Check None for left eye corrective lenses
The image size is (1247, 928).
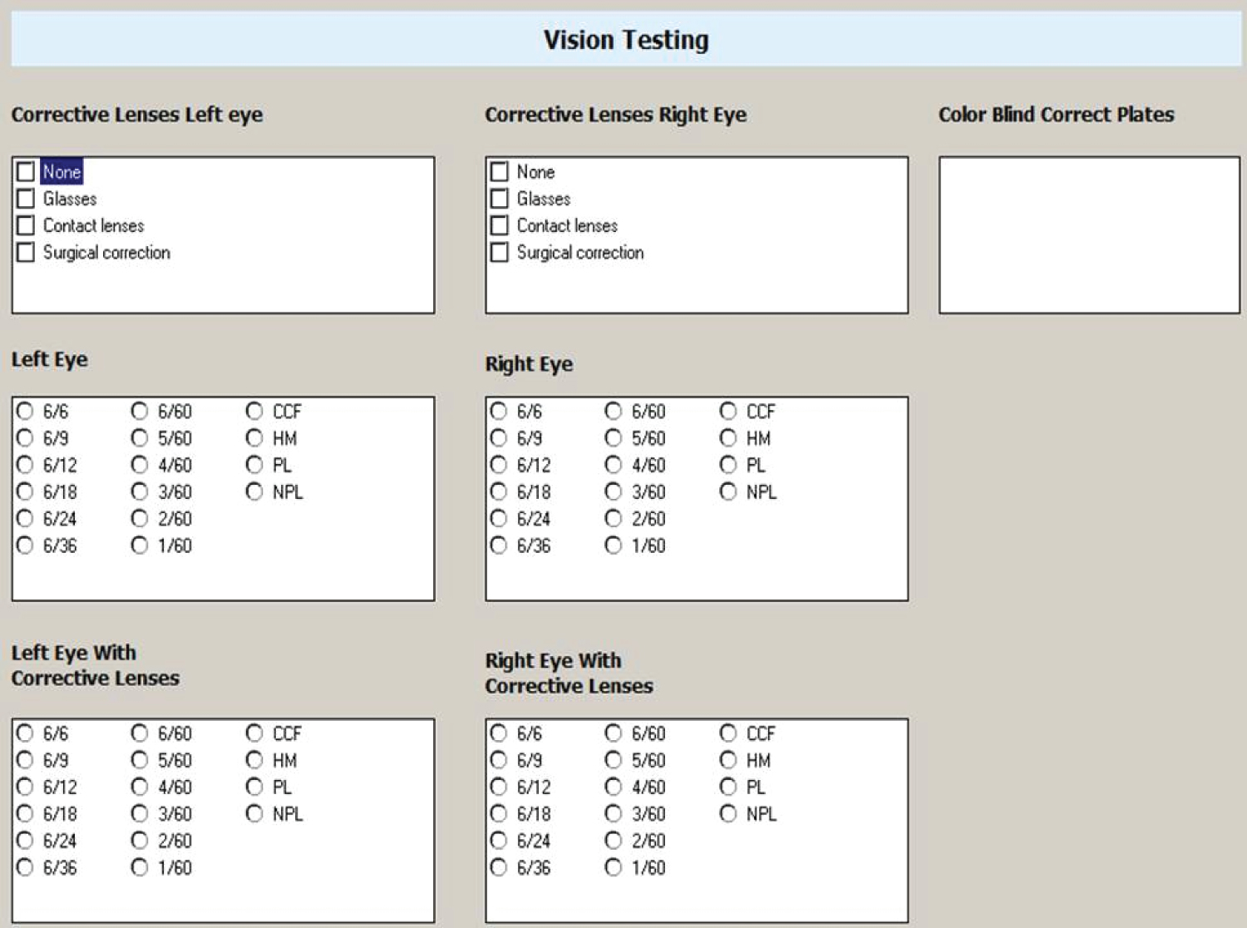(26, 172)
